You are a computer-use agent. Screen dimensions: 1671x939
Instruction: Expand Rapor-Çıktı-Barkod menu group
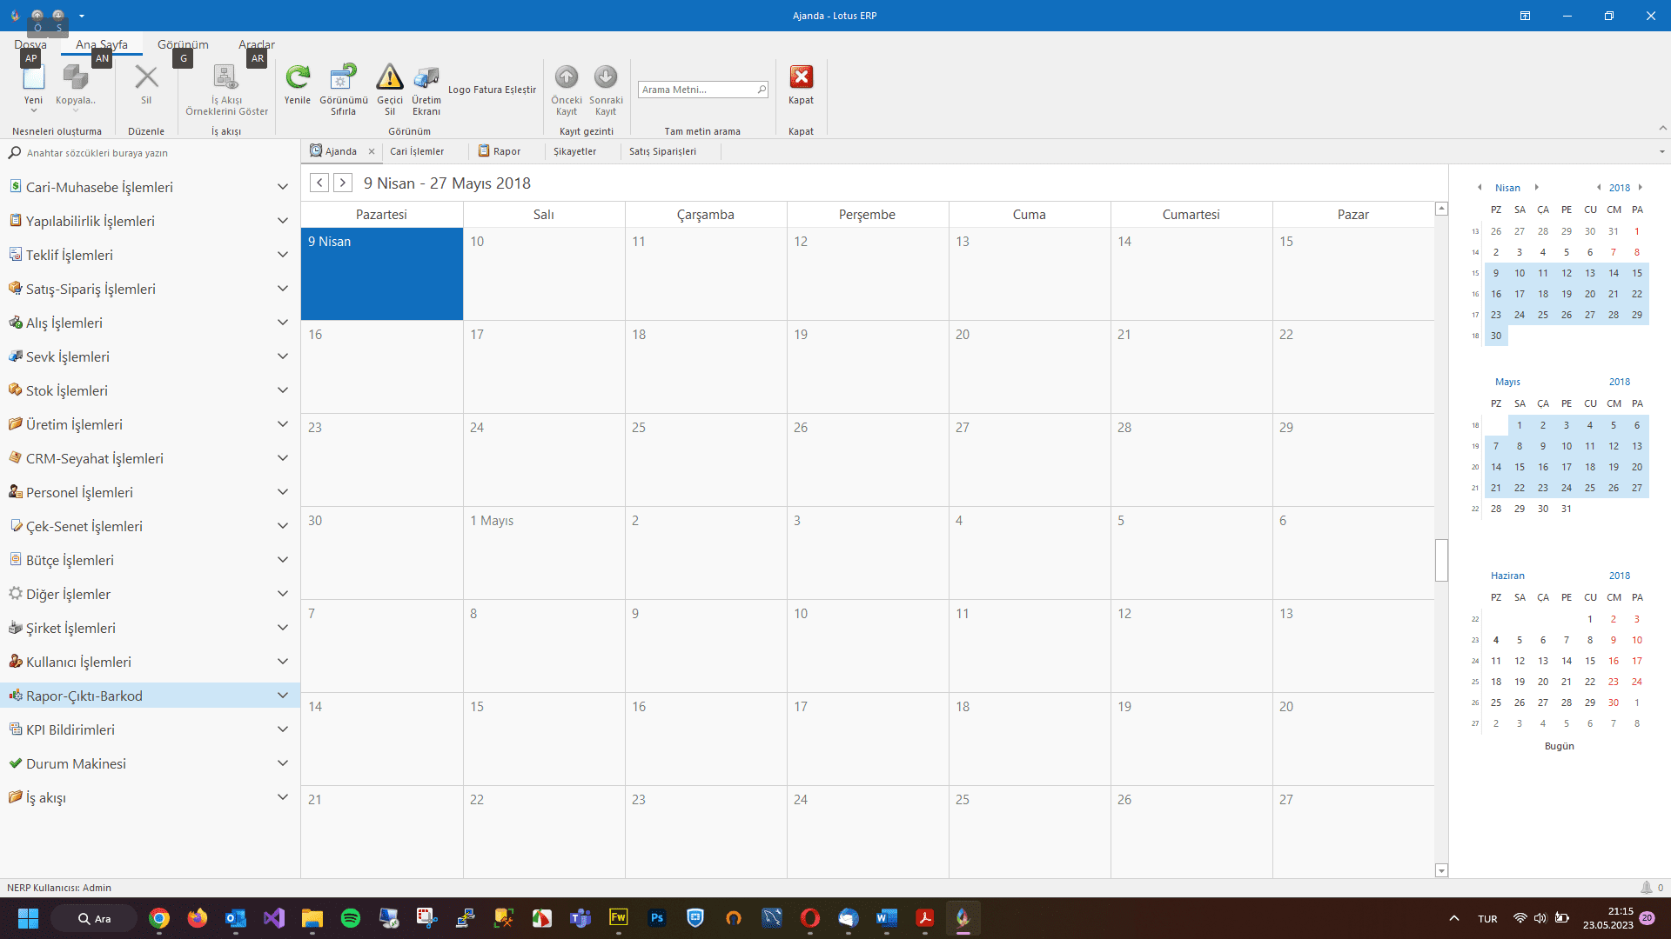[x=282, y=696]
